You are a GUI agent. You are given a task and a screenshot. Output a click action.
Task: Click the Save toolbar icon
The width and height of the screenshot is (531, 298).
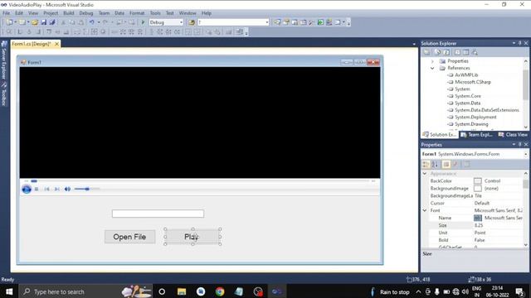tap(44, 22)
